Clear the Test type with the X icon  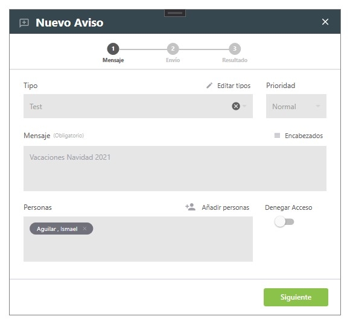click(x=236, y=106)
